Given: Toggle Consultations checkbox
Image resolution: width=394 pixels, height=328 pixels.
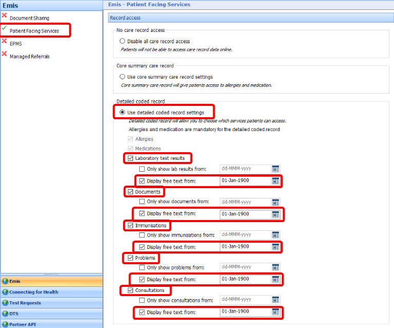Looking at the screenshot, I should tap(130, 290).
